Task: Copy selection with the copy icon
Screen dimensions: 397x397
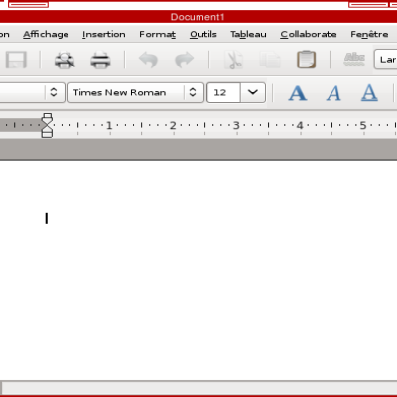Action: point(270,60)
